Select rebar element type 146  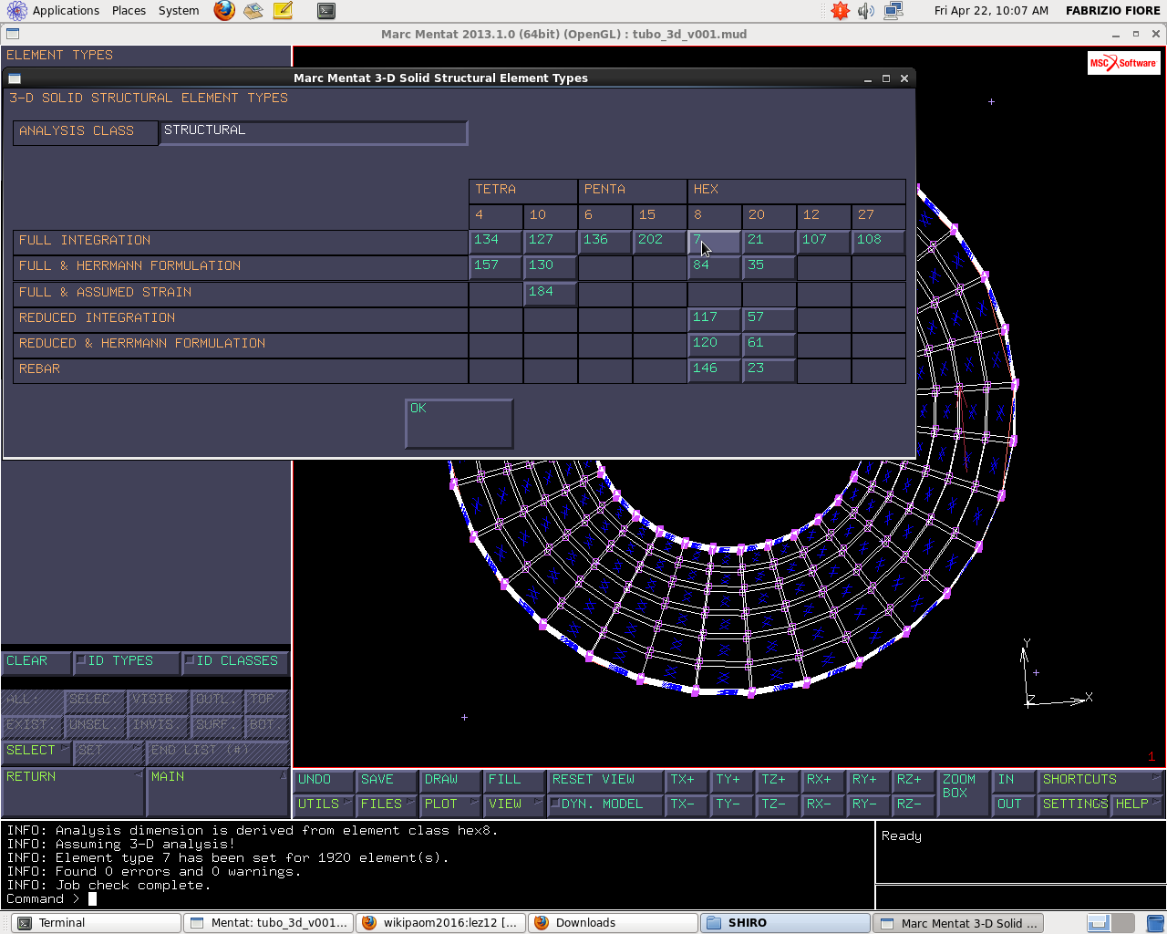pos(714,369)
